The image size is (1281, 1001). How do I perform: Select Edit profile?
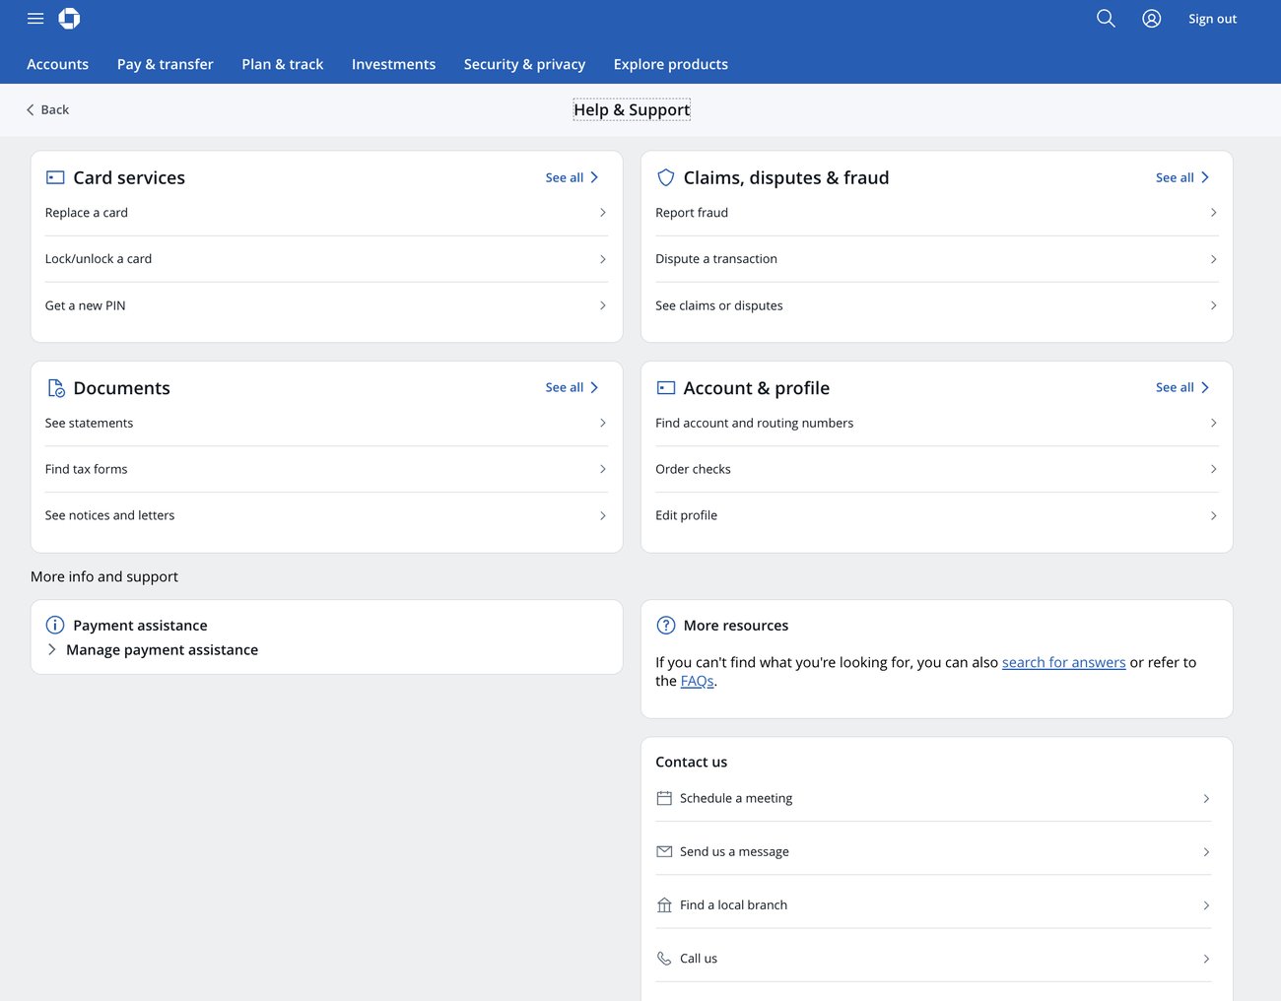pos(936,515)
